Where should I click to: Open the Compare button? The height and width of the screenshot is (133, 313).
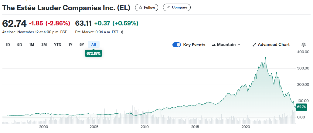(177, 7)
